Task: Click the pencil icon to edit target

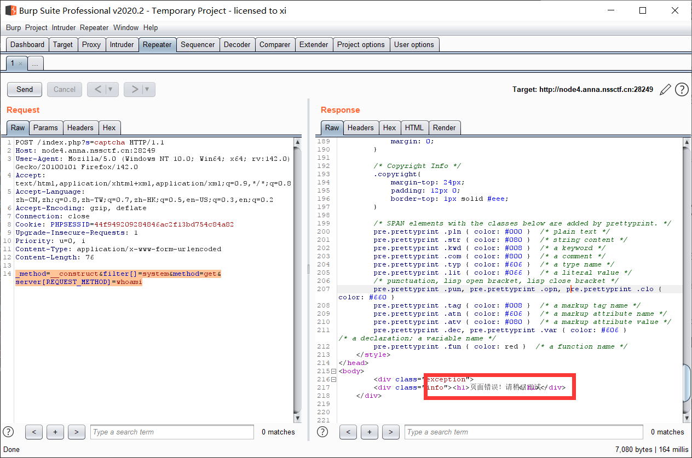Action: pyautogui.click(x=665, y=89)
